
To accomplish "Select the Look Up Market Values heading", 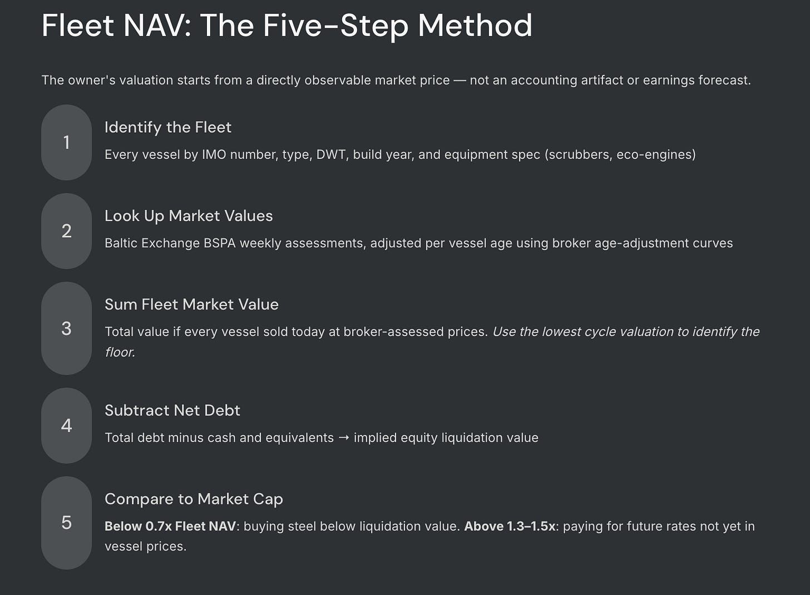I will pyautogui.click(x=189, y=216).
